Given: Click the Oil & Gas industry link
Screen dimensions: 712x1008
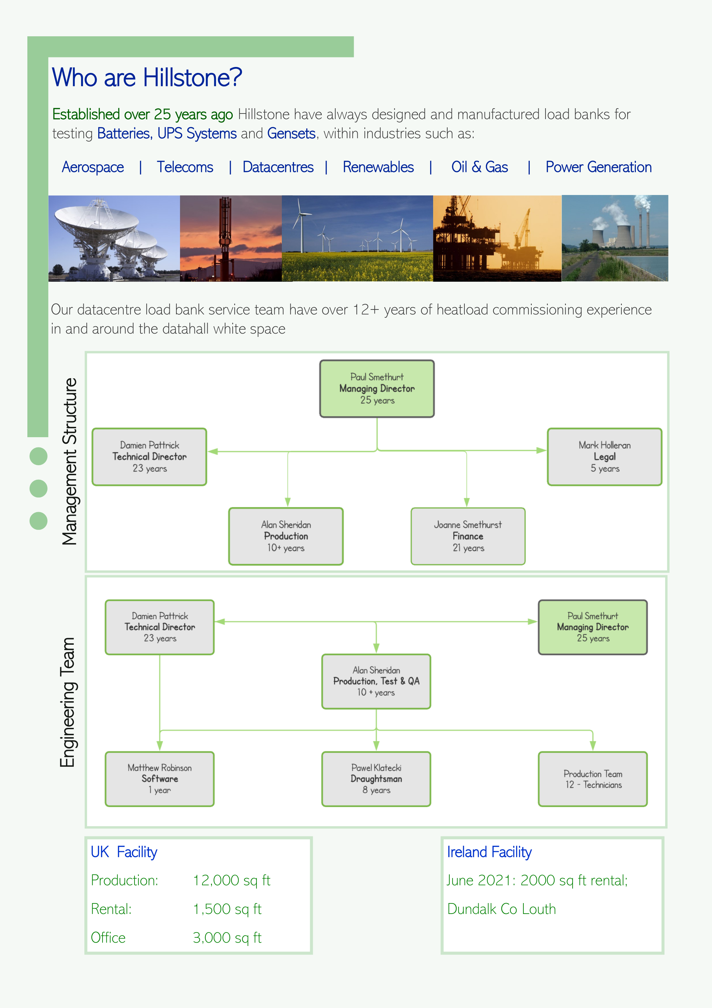Looking at the screenshot, I should [480, 167].
